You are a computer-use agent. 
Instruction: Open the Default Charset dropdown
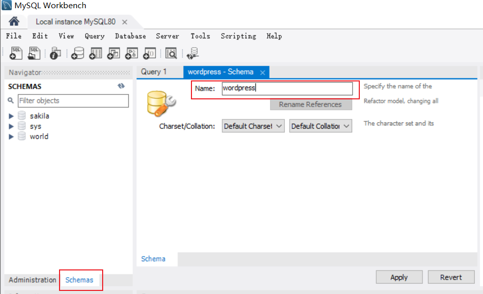[x=253, y=126]
